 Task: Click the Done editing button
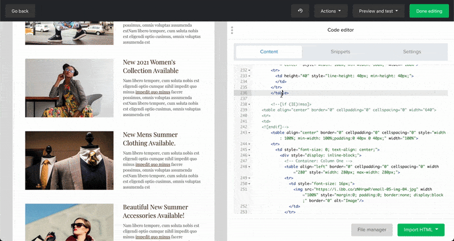429,11
